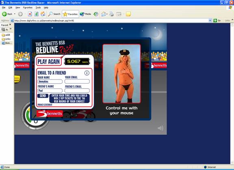This screenshot has width=234, height=170.
Task: Click the 5.067 secs time display
Action: click(x=77, y=61)
